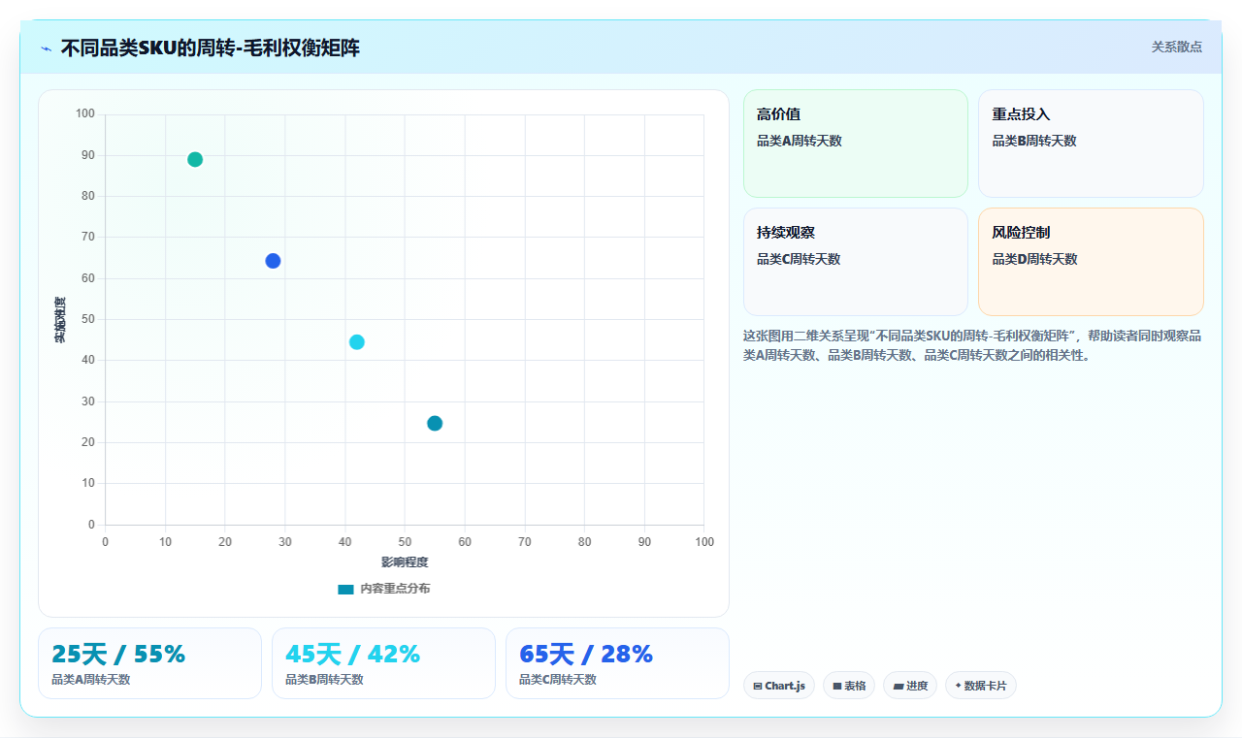Click the green data point near 90

[195, 159]
